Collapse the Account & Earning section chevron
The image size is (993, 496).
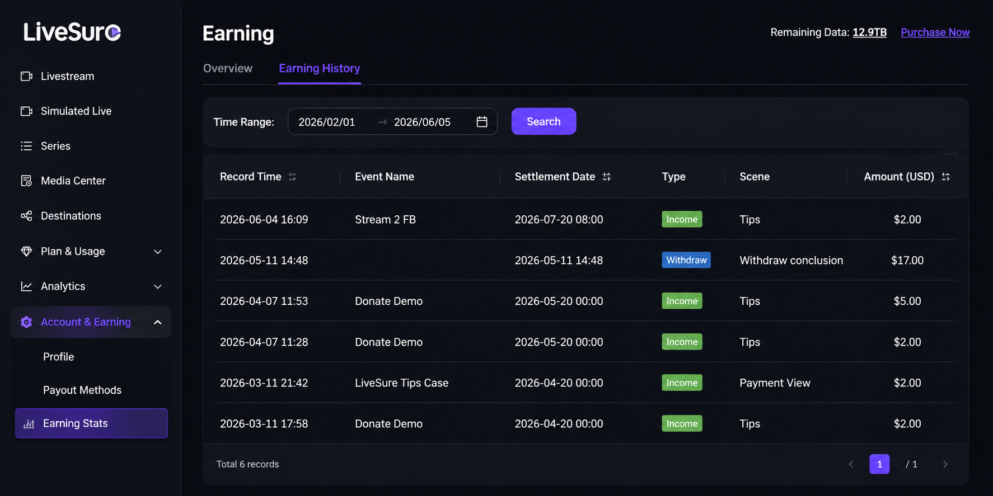pyautogui.click(x=158, y=322)
